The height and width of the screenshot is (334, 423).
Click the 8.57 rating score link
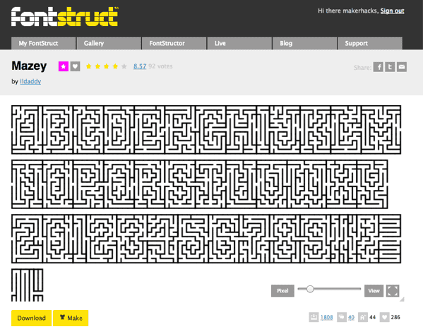coord(140,66)
